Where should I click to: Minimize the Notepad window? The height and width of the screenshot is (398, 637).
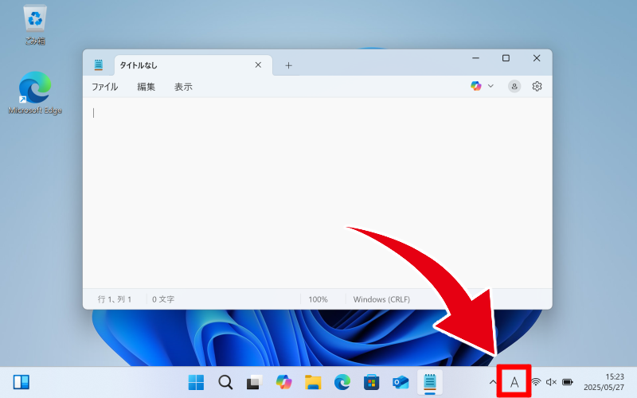coord(475,58)
